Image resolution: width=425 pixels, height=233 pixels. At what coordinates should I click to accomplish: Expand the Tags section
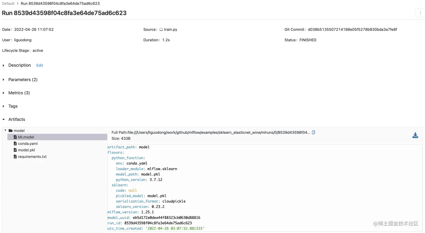pyautogui.click(x=4, y=106)
